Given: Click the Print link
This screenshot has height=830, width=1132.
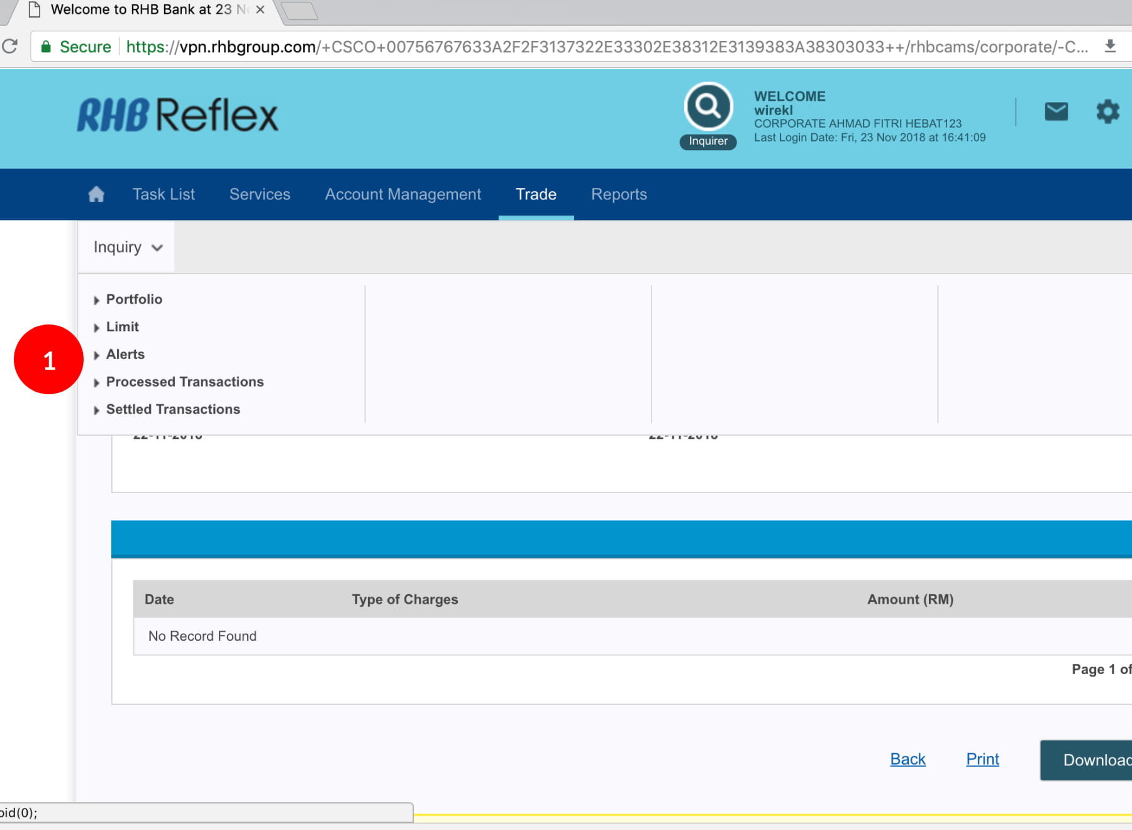Looking at the screenshot, I should tap(982, 759).
